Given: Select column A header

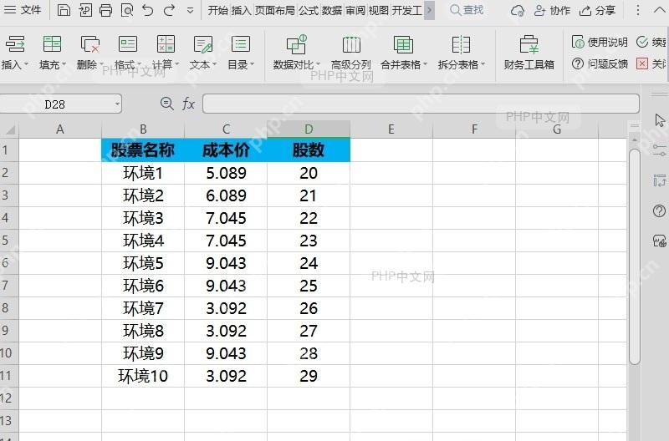Looking at the screenshot, I should (60, 129).
